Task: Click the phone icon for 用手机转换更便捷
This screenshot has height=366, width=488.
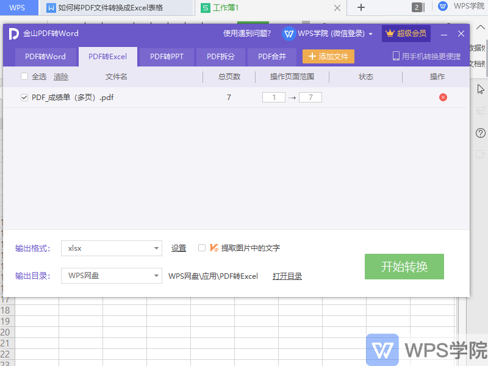Action: pos(396,56)
